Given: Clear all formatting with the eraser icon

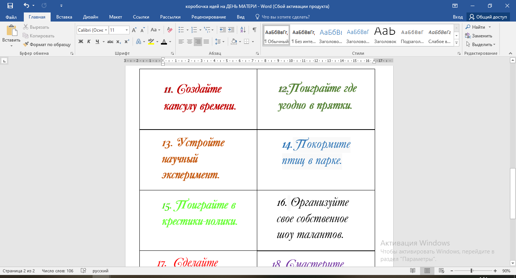Looking at the screenshot, I should (x=170, y=30).
